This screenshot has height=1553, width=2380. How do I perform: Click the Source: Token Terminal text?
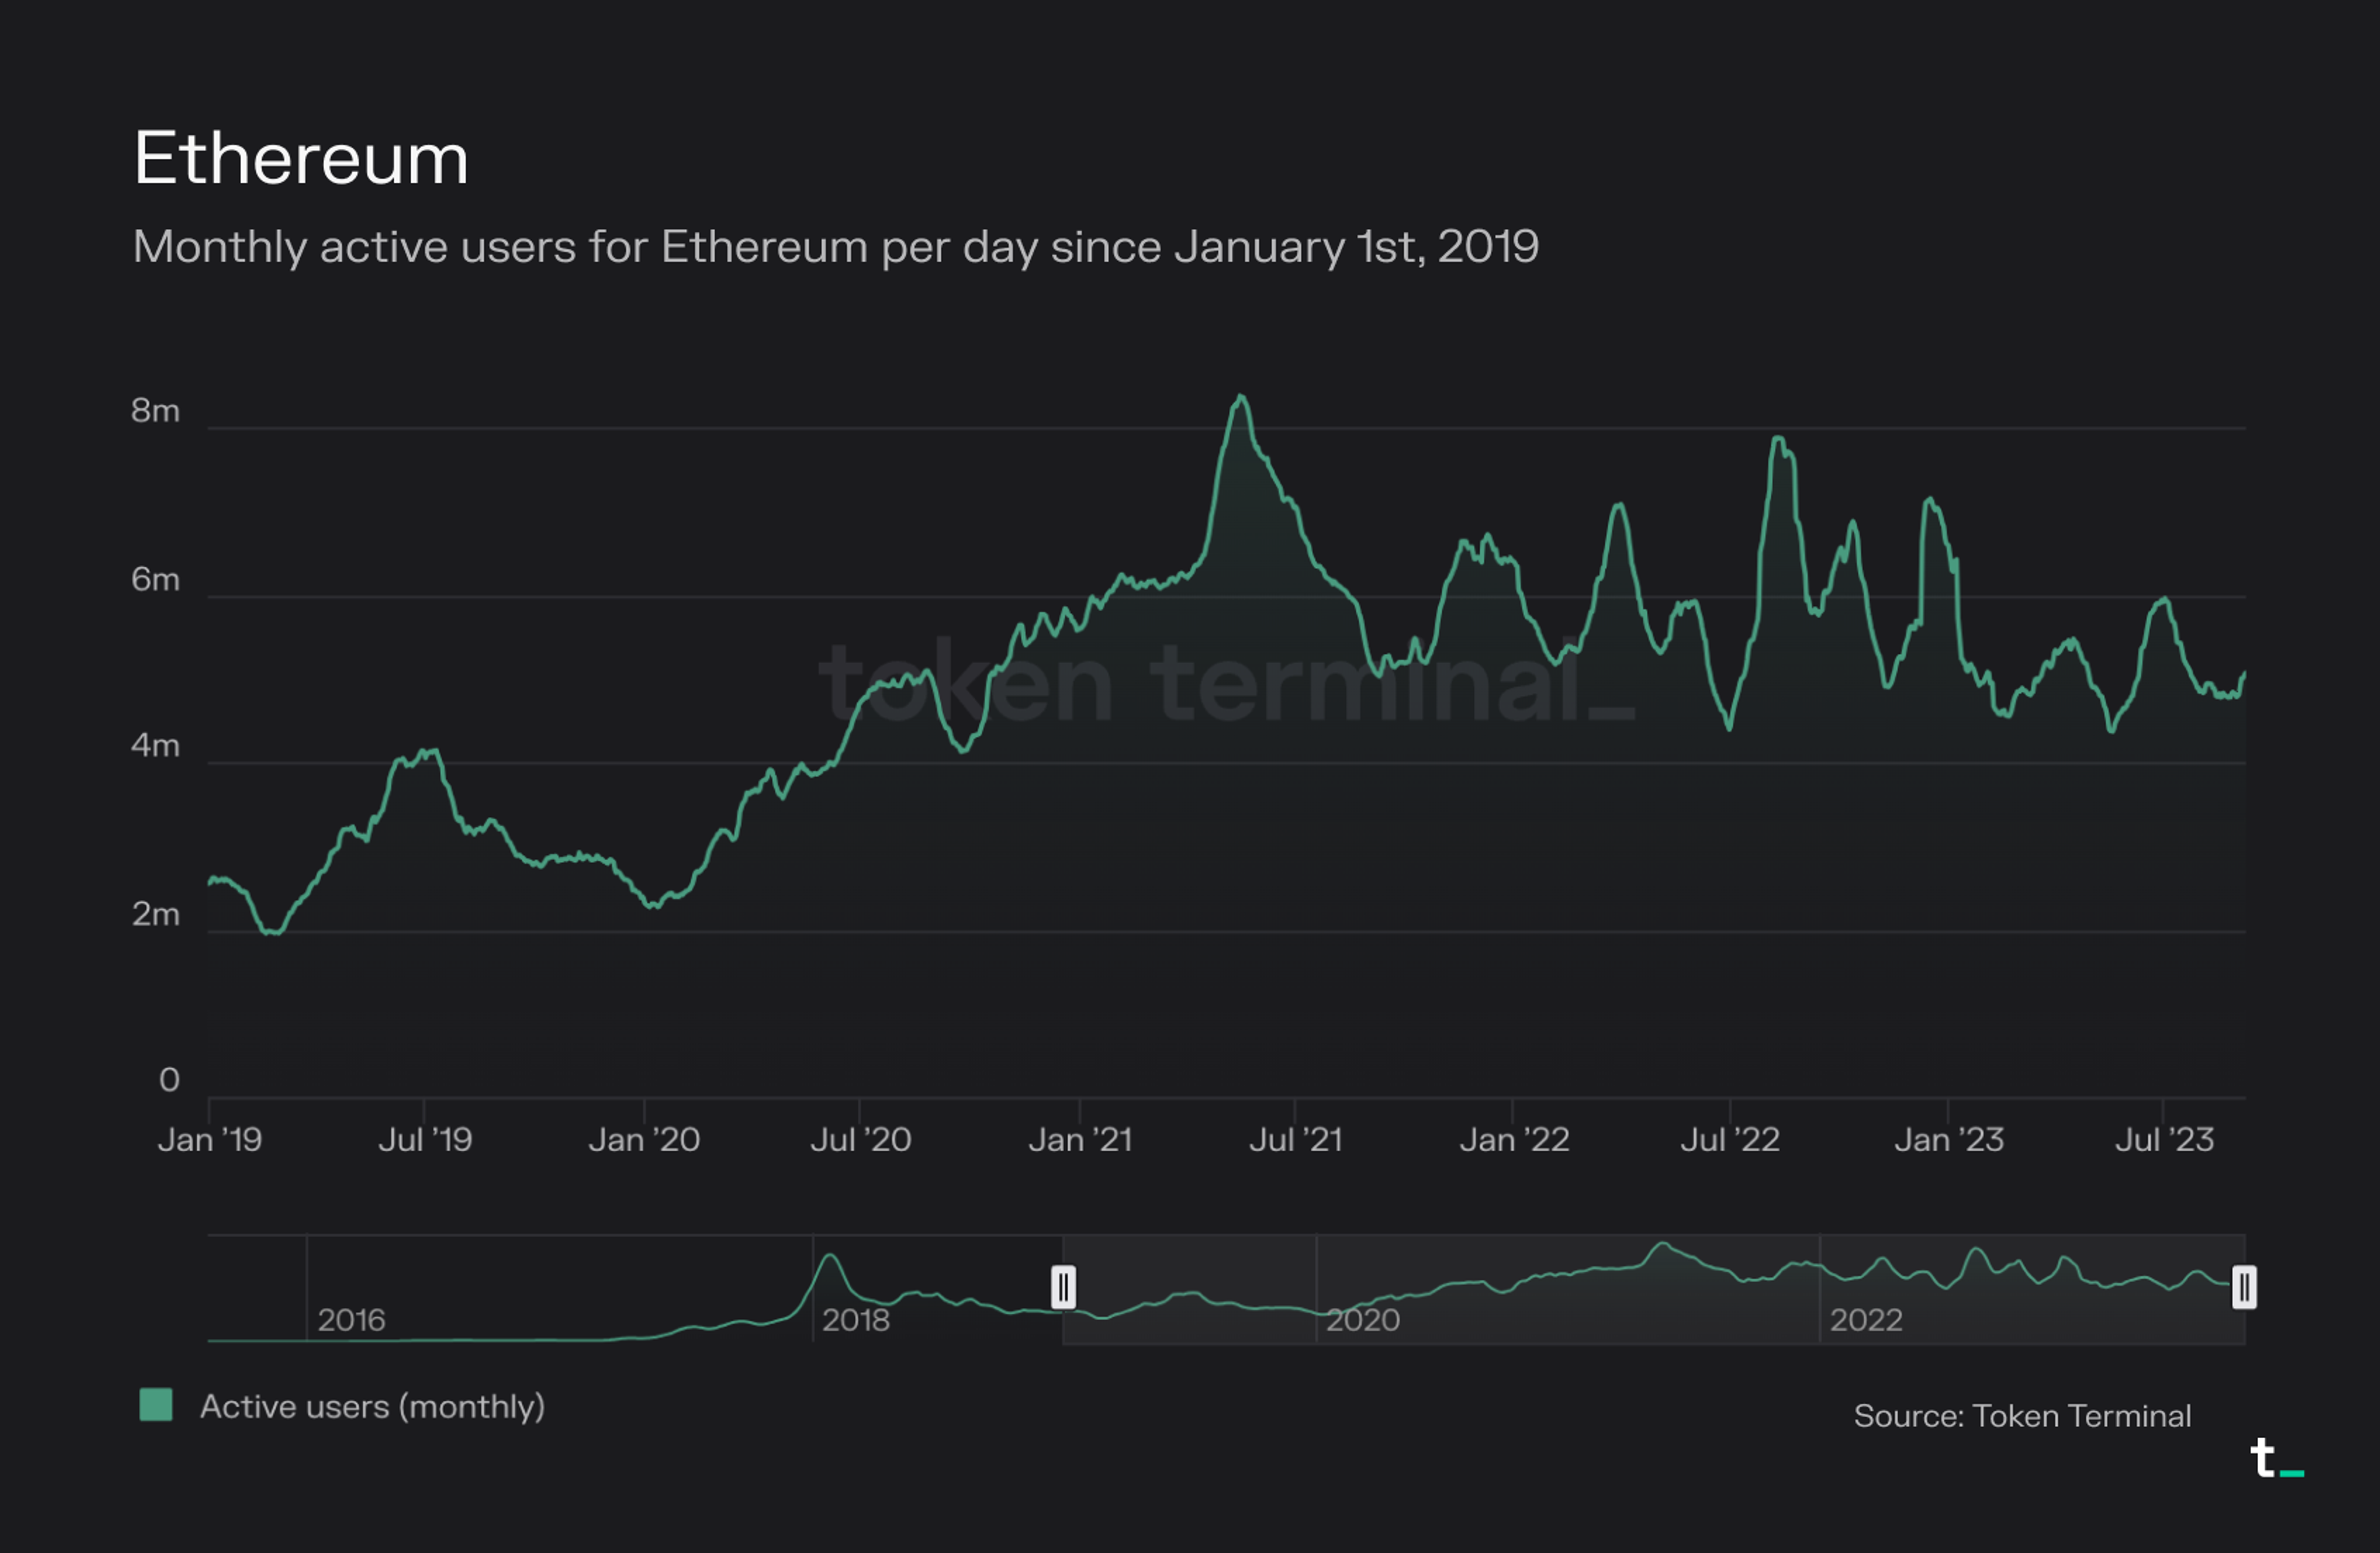(2022, 1416)
